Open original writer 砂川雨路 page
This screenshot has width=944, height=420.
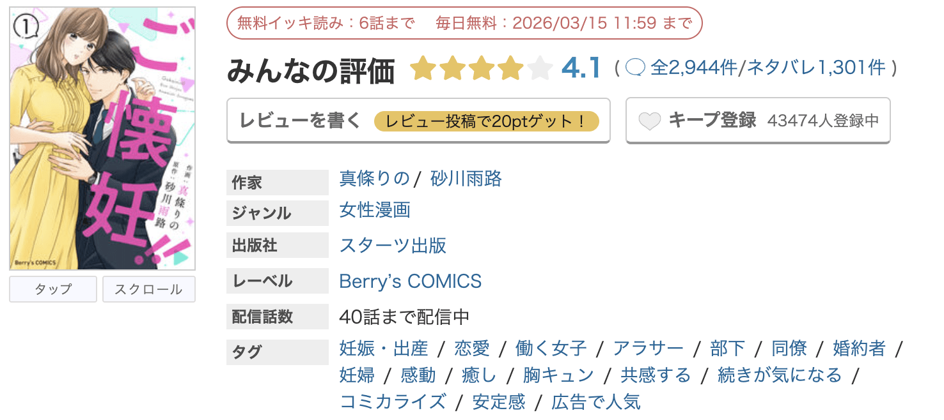click(465, 179)
